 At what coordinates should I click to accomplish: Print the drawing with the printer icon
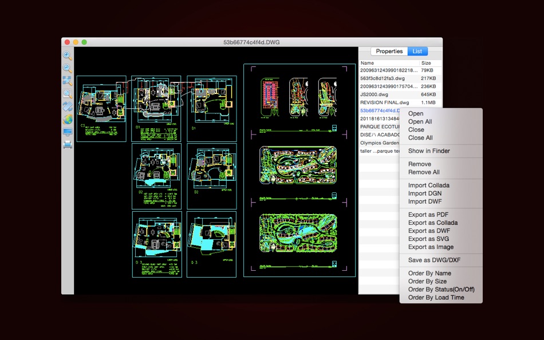click(68, 144)
